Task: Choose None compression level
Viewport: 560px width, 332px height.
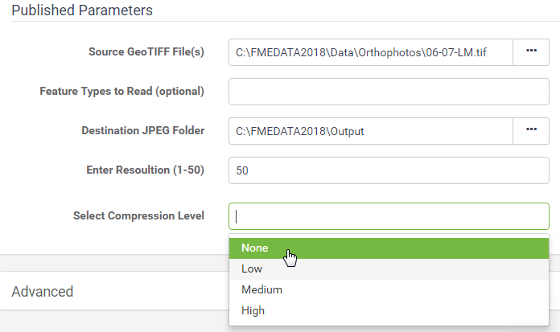Action: click(389, 248)
